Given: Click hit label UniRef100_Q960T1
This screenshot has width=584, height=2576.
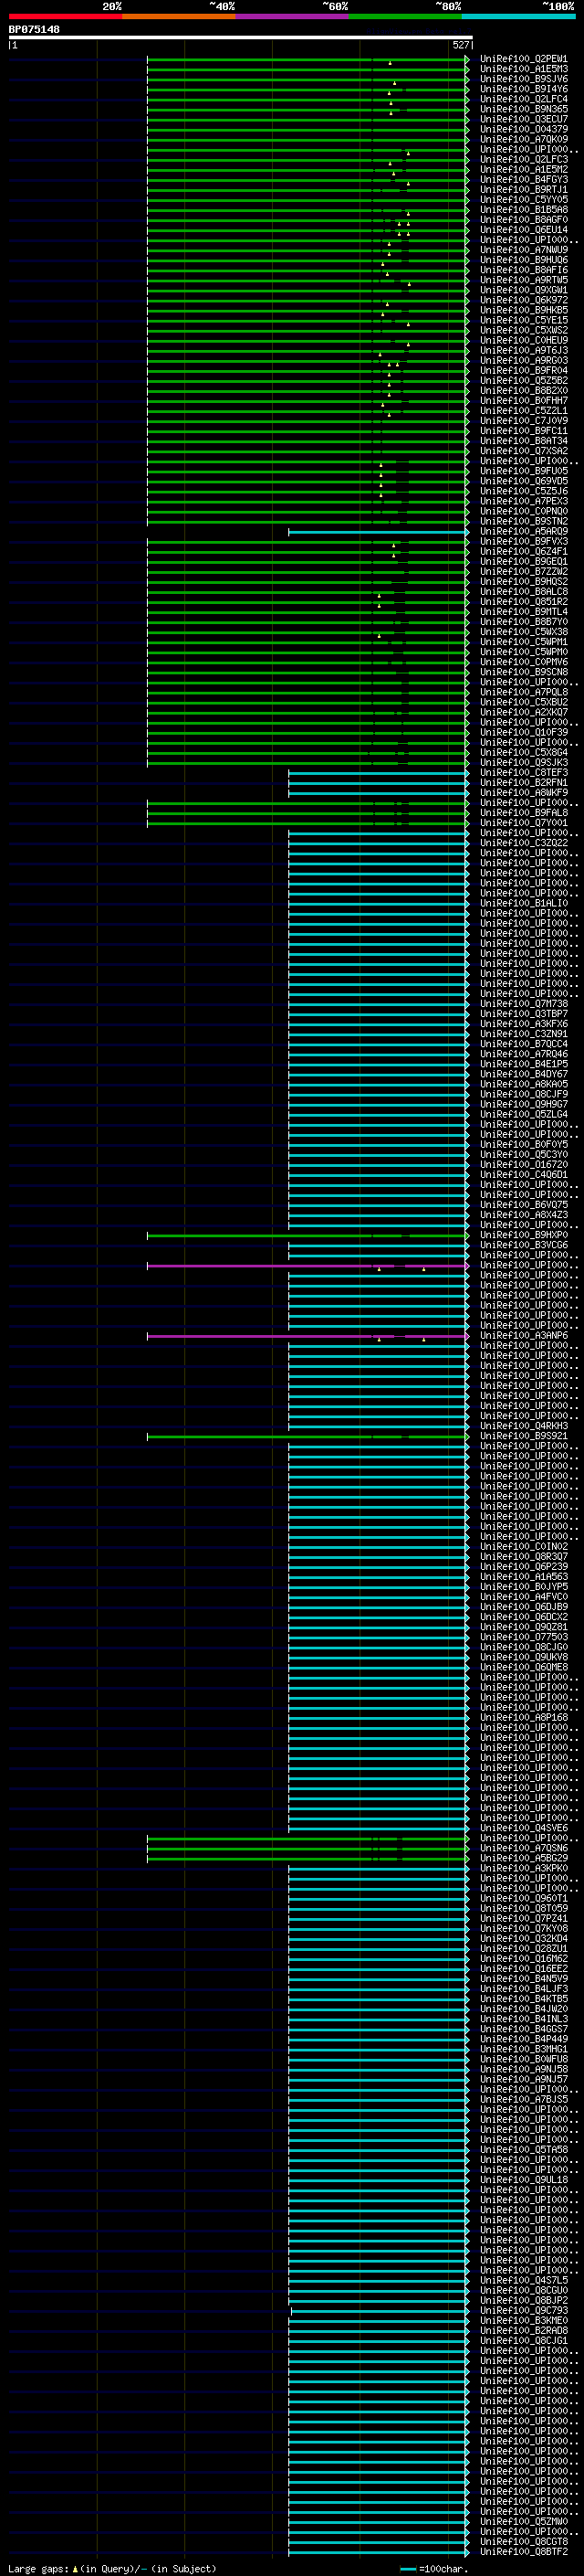Looking at the screenshot, I should [523, 1899].
